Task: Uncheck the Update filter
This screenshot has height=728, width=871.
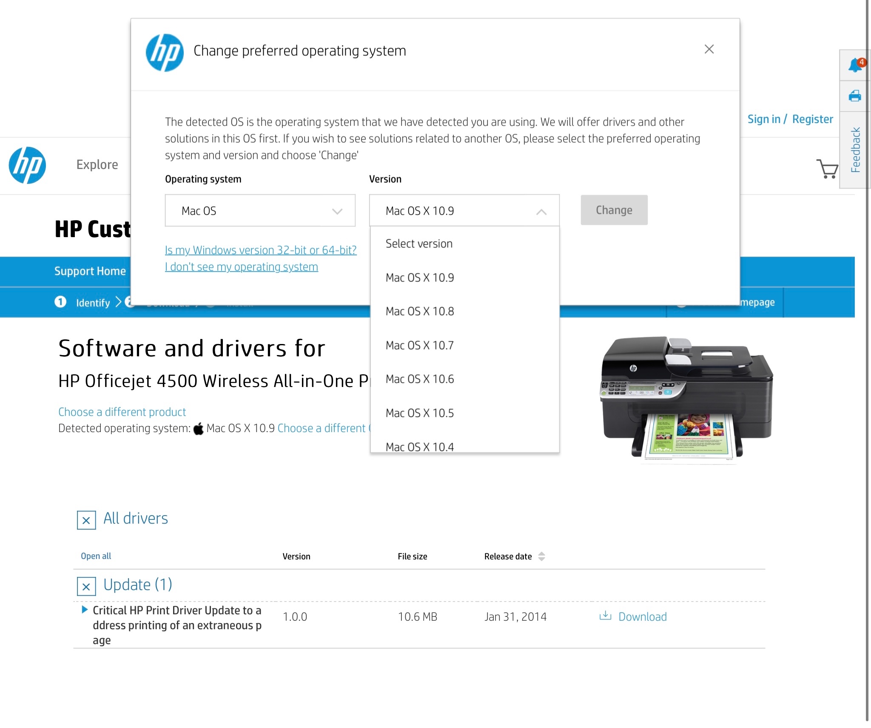Action: [86, 587]
